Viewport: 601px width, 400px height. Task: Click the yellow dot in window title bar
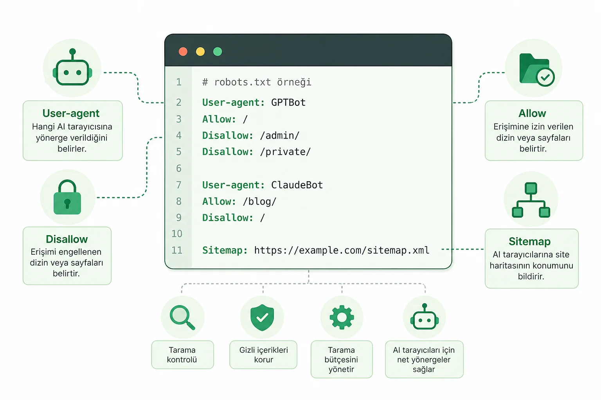(200, 52)
